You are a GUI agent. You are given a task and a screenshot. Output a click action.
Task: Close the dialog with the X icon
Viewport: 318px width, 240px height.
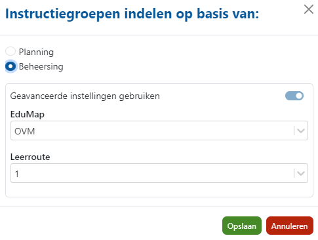pos(309,9)
